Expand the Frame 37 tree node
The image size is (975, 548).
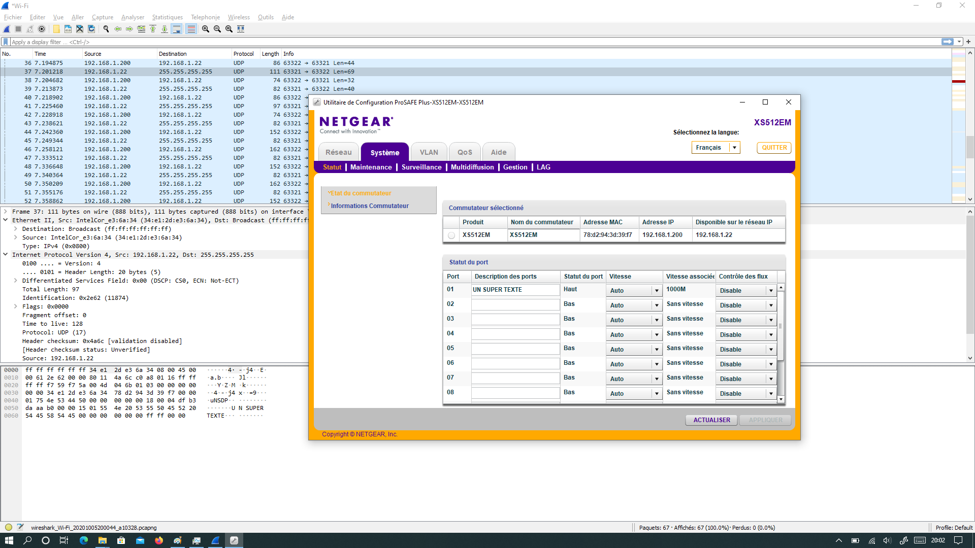[x=5, y=212]
